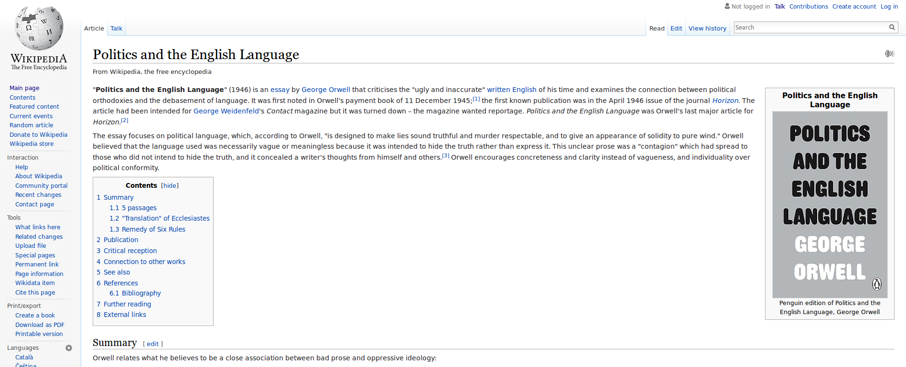This screenshot has width=906, height=367.
Task: Open Related changes link
Action: click(x=39, y=237)
